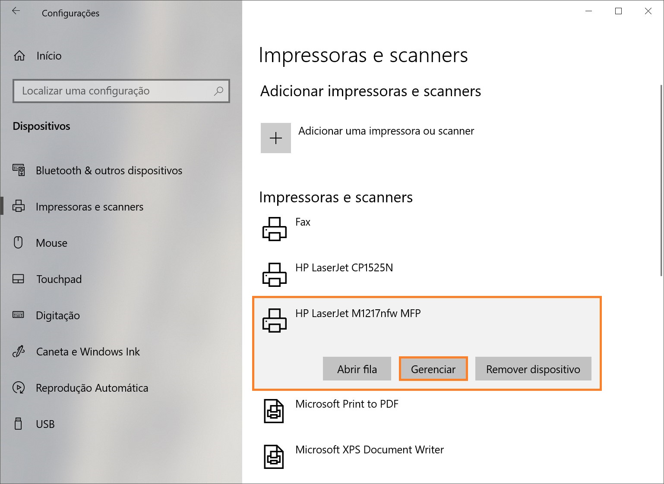Click the Bluetooth & outros dispositivos icon
Image resolution: width=664 pixels, height=484 pixels.
click(19, 170)
